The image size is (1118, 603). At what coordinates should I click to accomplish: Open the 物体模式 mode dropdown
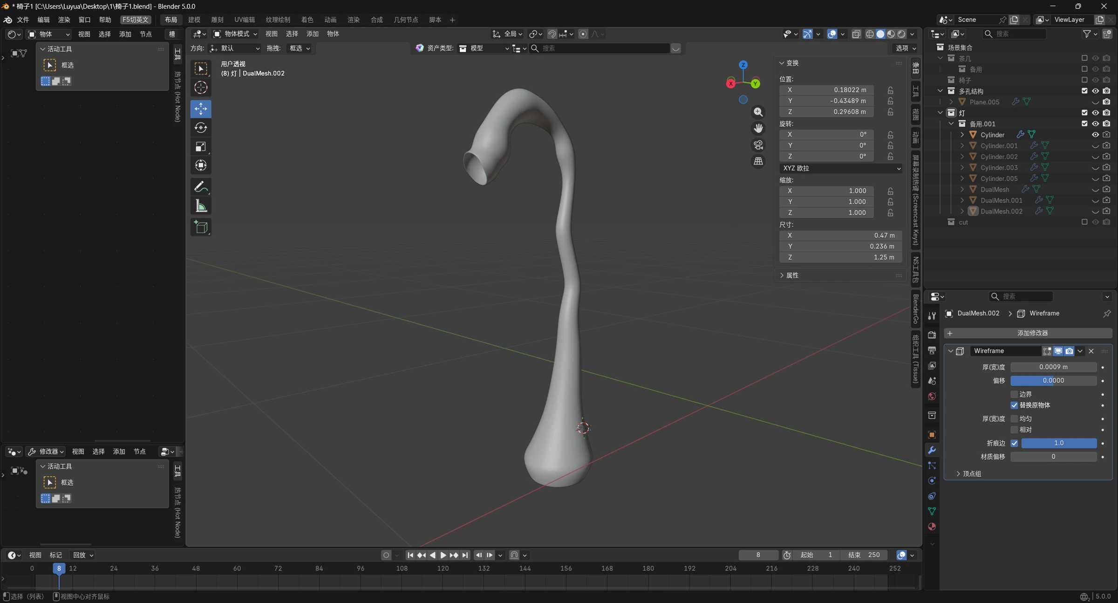coord(235,34)
